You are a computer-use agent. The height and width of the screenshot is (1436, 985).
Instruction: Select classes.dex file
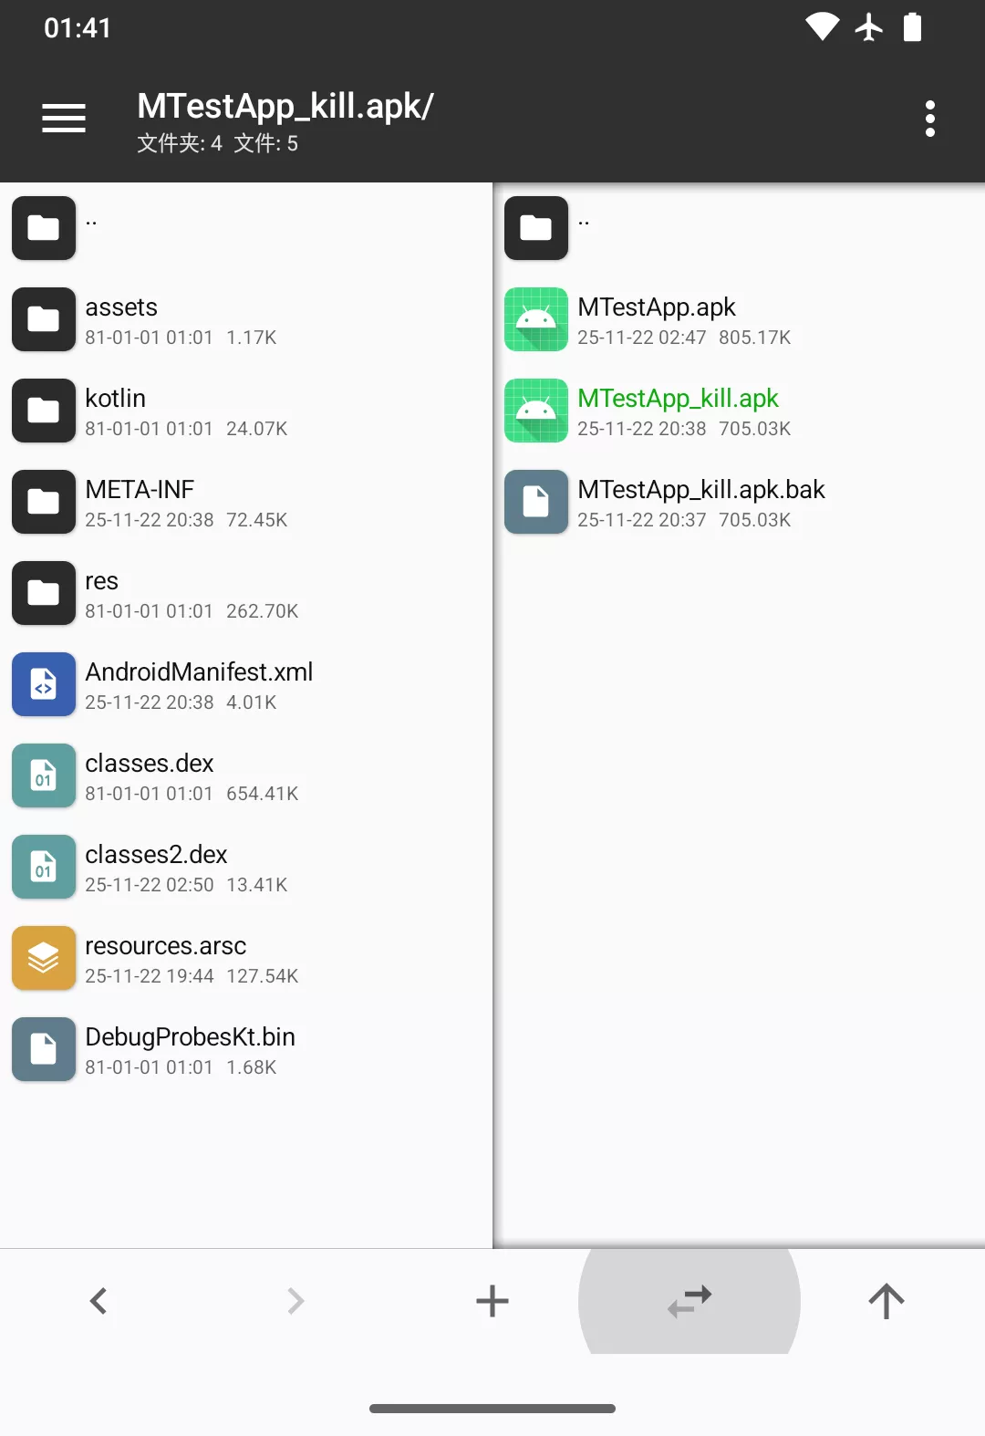click(x=246, y=775)
